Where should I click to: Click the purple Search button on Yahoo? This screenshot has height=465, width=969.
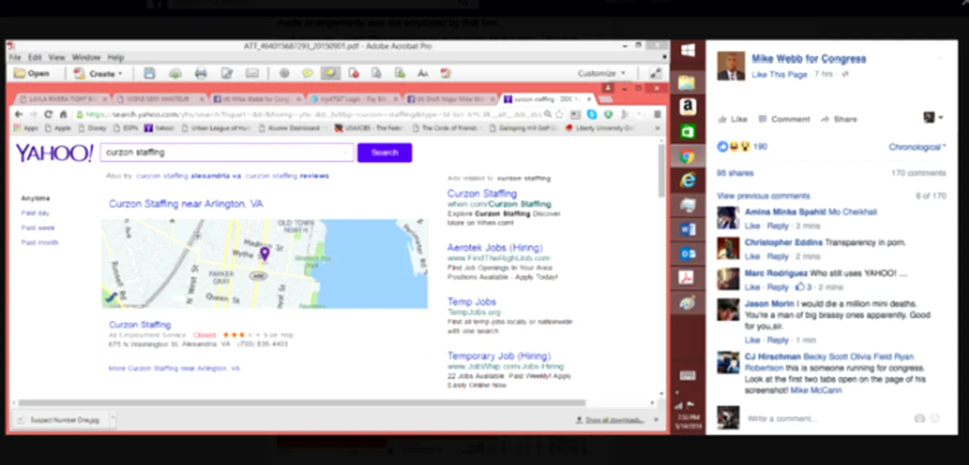point(385,153)
